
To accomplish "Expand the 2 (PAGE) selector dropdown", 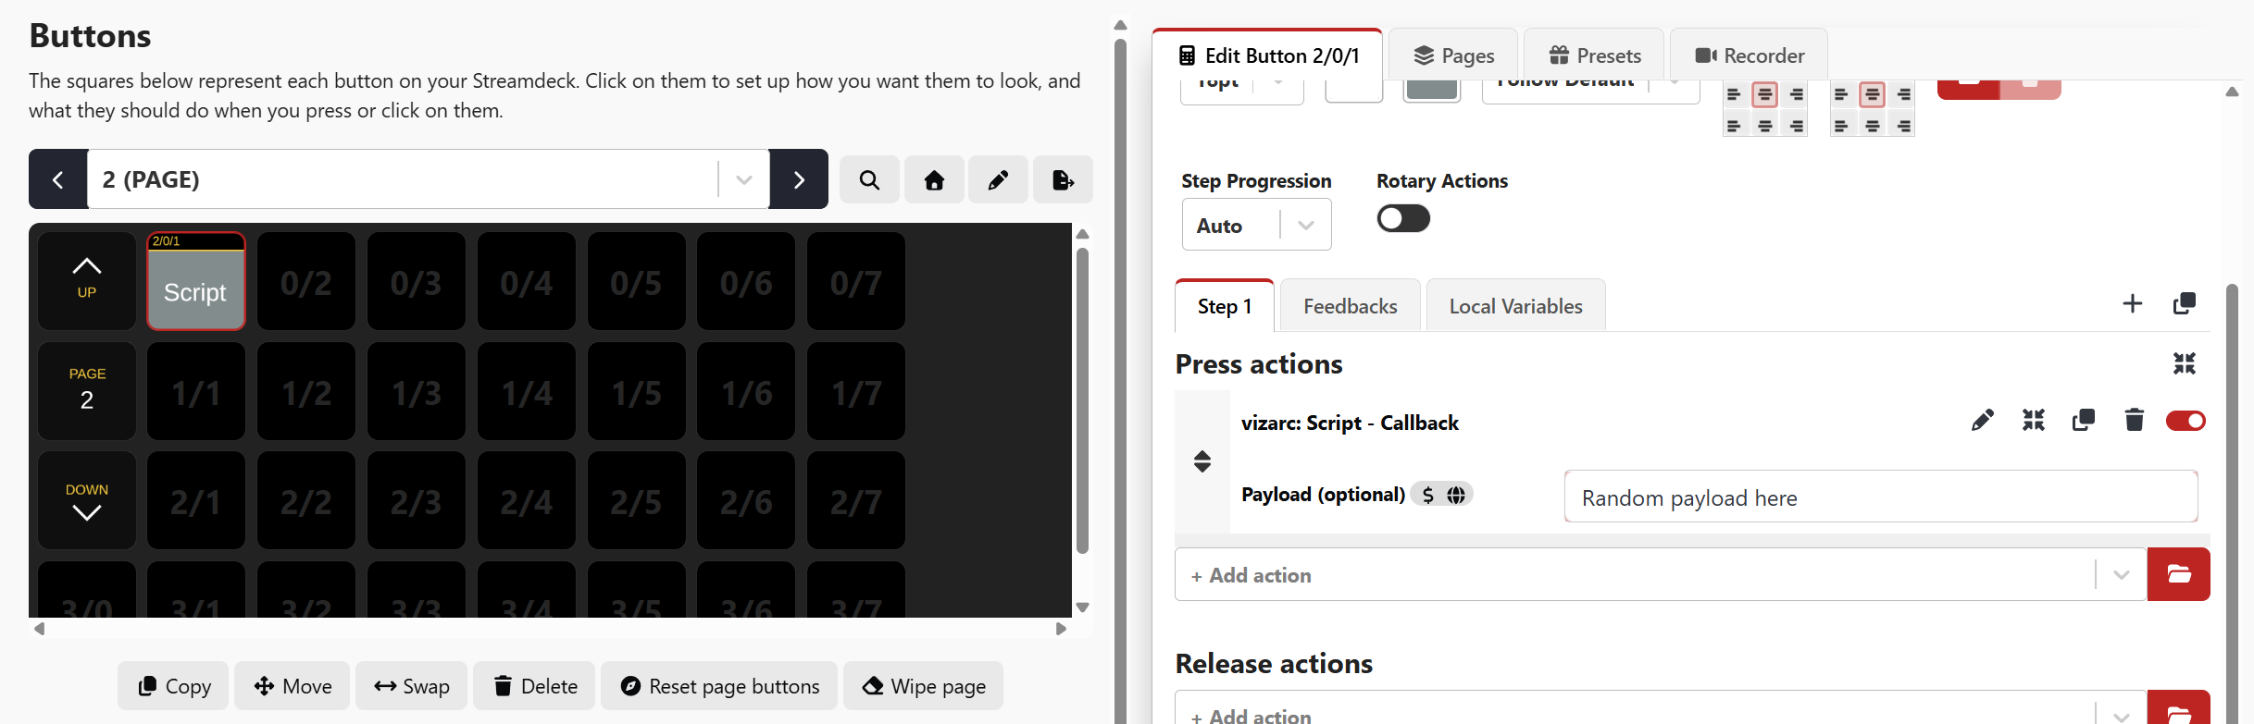I will click(744, 179).
